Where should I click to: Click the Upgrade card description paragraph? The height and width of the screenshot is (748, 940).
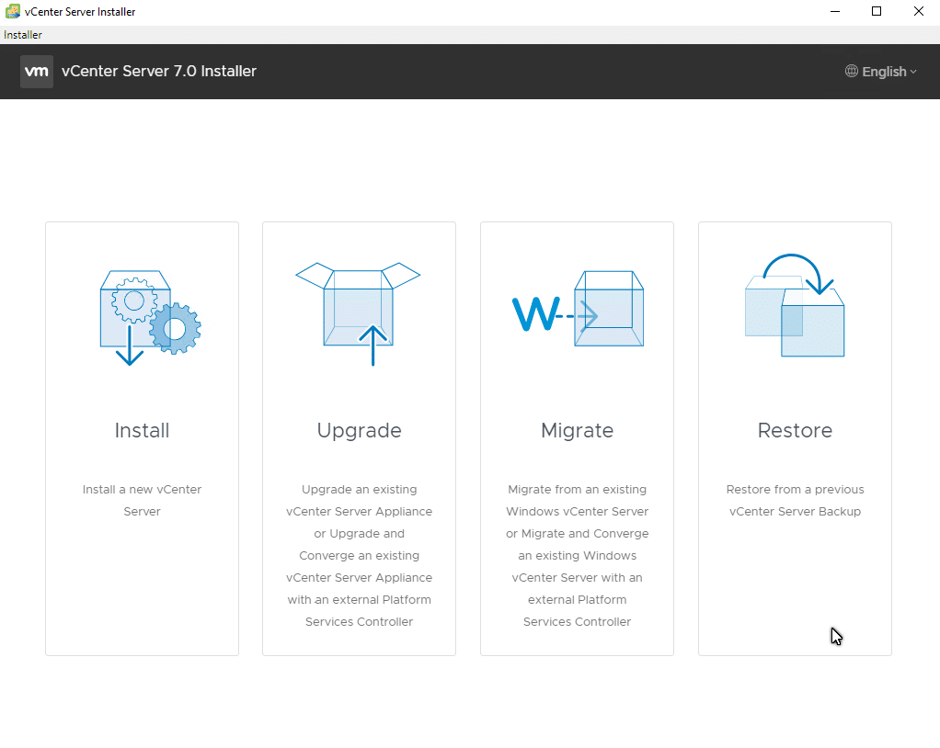click(x=359, y=555)
